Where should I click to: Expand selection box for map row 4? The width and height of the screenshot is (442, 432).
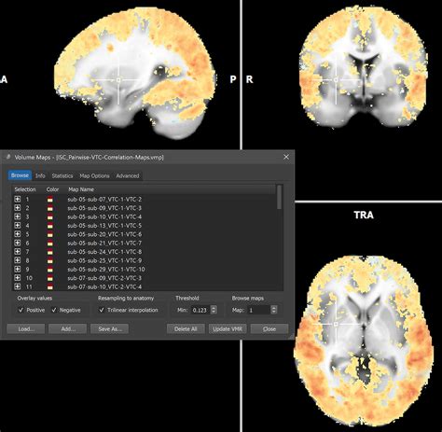18,225
